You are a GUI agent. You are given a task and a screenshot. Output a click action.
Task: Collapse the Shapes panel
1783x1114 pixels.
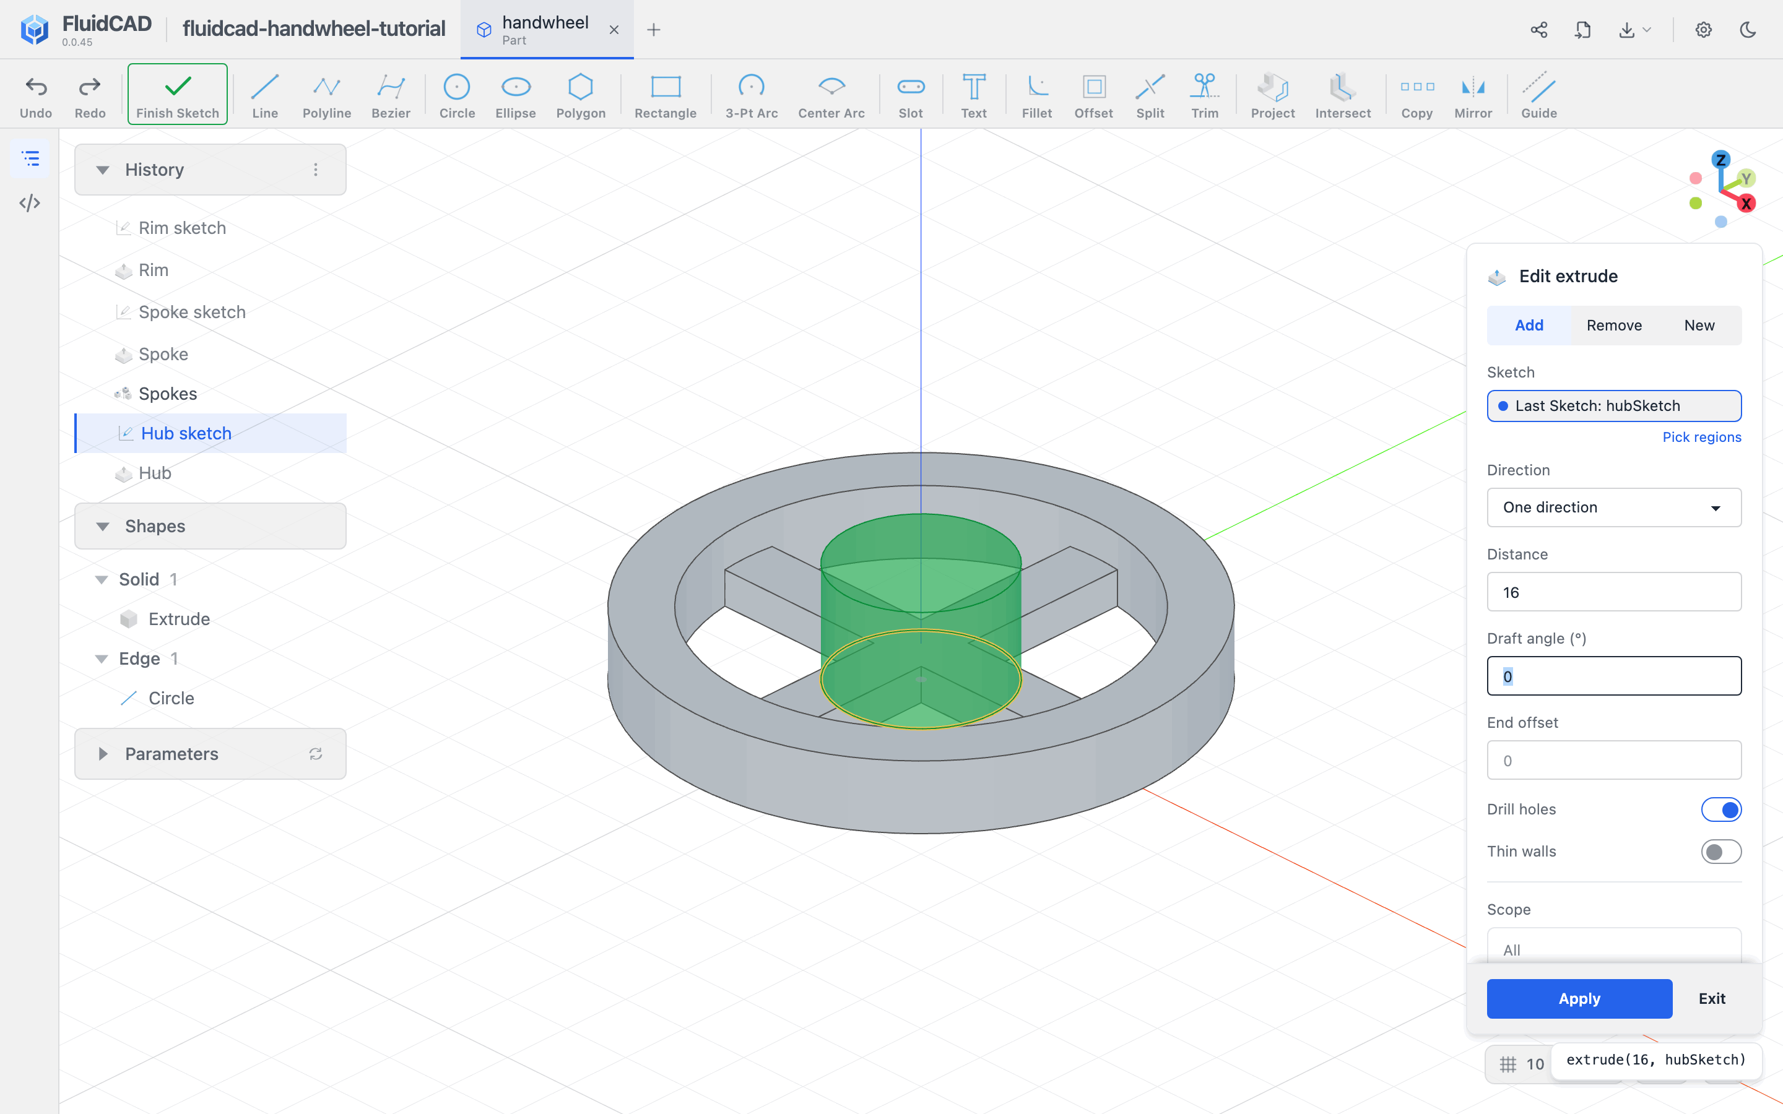click(x=103, y=526)
